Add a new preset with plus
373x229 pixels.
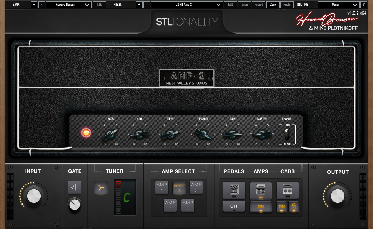(139, 5)
